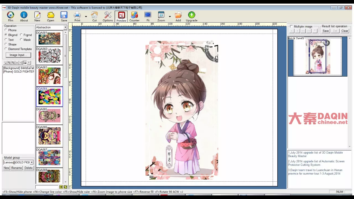The height and width of the screenshot is (199, 354).
Task: Click the Fit toolbar icon
Action: pos(148,17)
